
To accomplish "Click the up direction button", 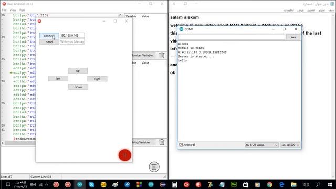I will pos(78,71).
